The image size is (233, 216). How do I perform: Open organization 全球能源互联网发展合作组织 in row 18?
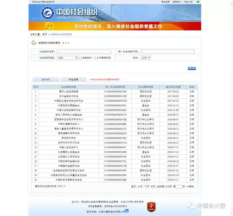pyautogui.click(x=69, y=171)
